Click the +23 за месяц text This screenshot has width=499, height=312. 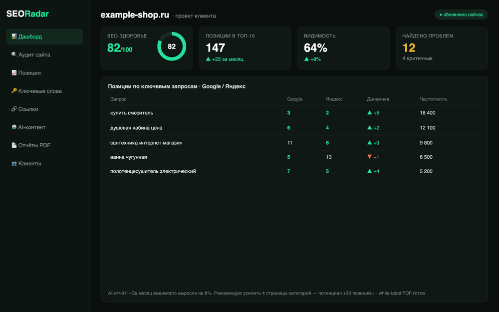[x=228, y=59]
